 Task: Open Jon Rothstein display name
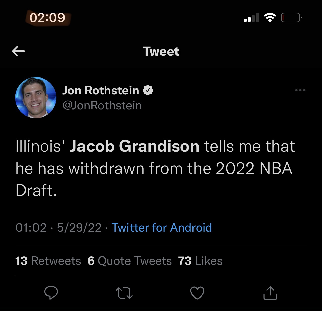(101, 90)
